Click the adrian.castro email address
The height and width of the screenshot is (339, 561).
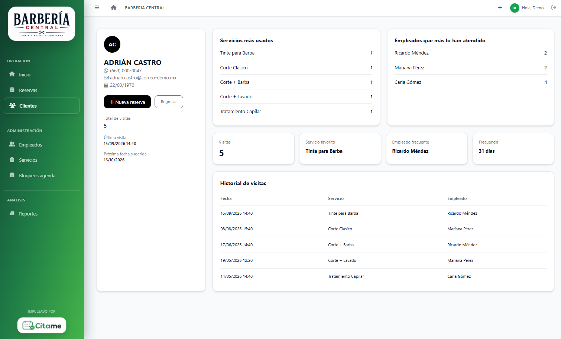[x=143, y=78]
